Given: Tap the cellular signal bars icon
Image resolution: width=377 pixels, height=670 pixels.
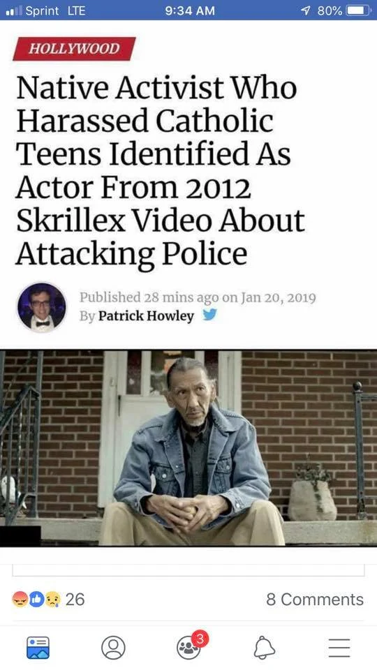Looking at the screenshot, I should pyautogui.click(x=13, y=10).
